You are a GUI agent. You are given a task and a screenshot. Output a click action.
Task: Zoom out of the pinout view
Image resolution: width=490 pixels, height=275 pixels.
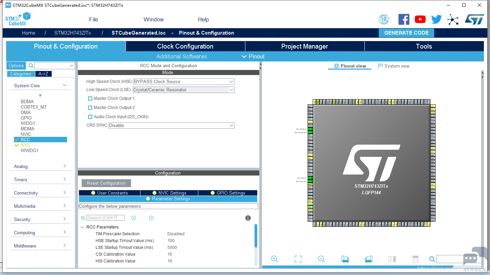tap(321, 259)
